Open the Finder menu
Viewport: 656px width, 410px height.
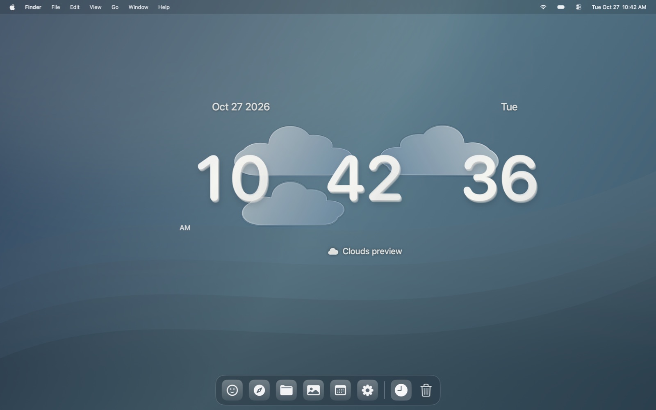coord(33,7)
